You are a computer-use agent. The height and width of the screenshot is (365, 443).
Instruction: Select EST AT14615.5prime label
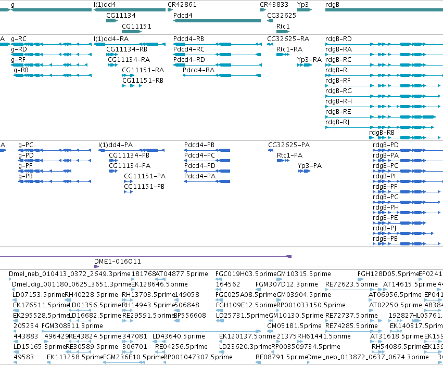pyautogui.click(x=409, y=284)
